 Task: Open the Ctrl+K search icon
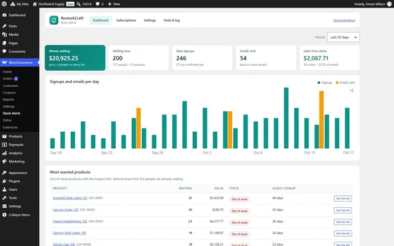tap(79, 4)
